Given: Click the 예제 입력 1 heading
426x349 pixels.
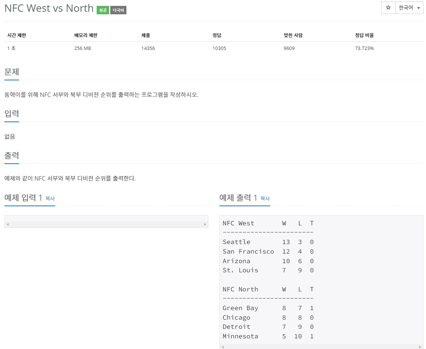Looking at the screenshot, I should tap(23, 198).
